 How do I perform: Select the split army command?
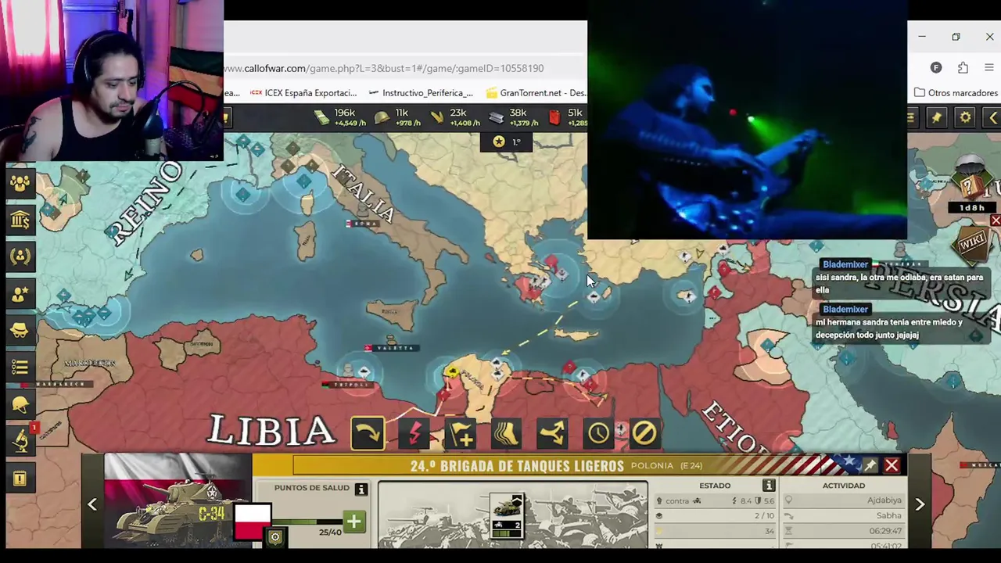552,432
